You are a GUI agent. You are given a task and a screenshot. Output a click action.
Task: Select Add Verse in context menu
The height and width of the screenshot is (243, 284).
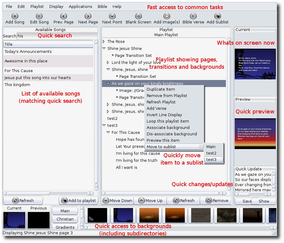[x=174, y=108]
